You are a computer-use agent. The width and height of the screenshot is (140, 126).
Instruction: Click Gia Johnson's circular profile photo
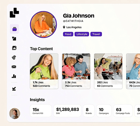(43, 25)
